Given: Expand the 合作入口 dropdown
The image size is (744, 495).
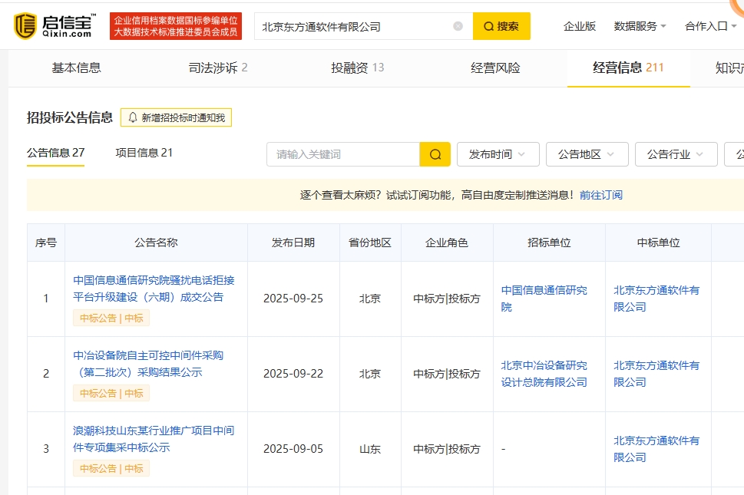Looking at the screenshot, I should pyautogui.click(x=710, y=26).
